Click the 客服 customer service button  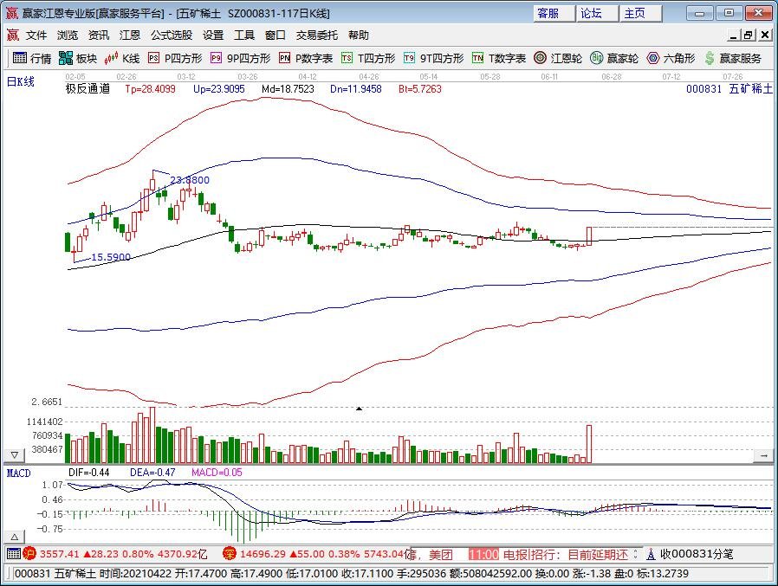(554, 13)
